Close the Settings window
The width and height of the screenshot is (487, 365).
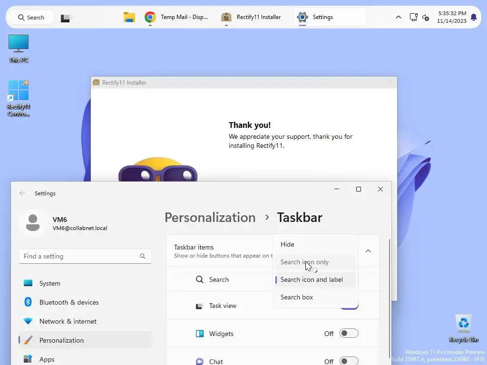(x=380, y=189)
